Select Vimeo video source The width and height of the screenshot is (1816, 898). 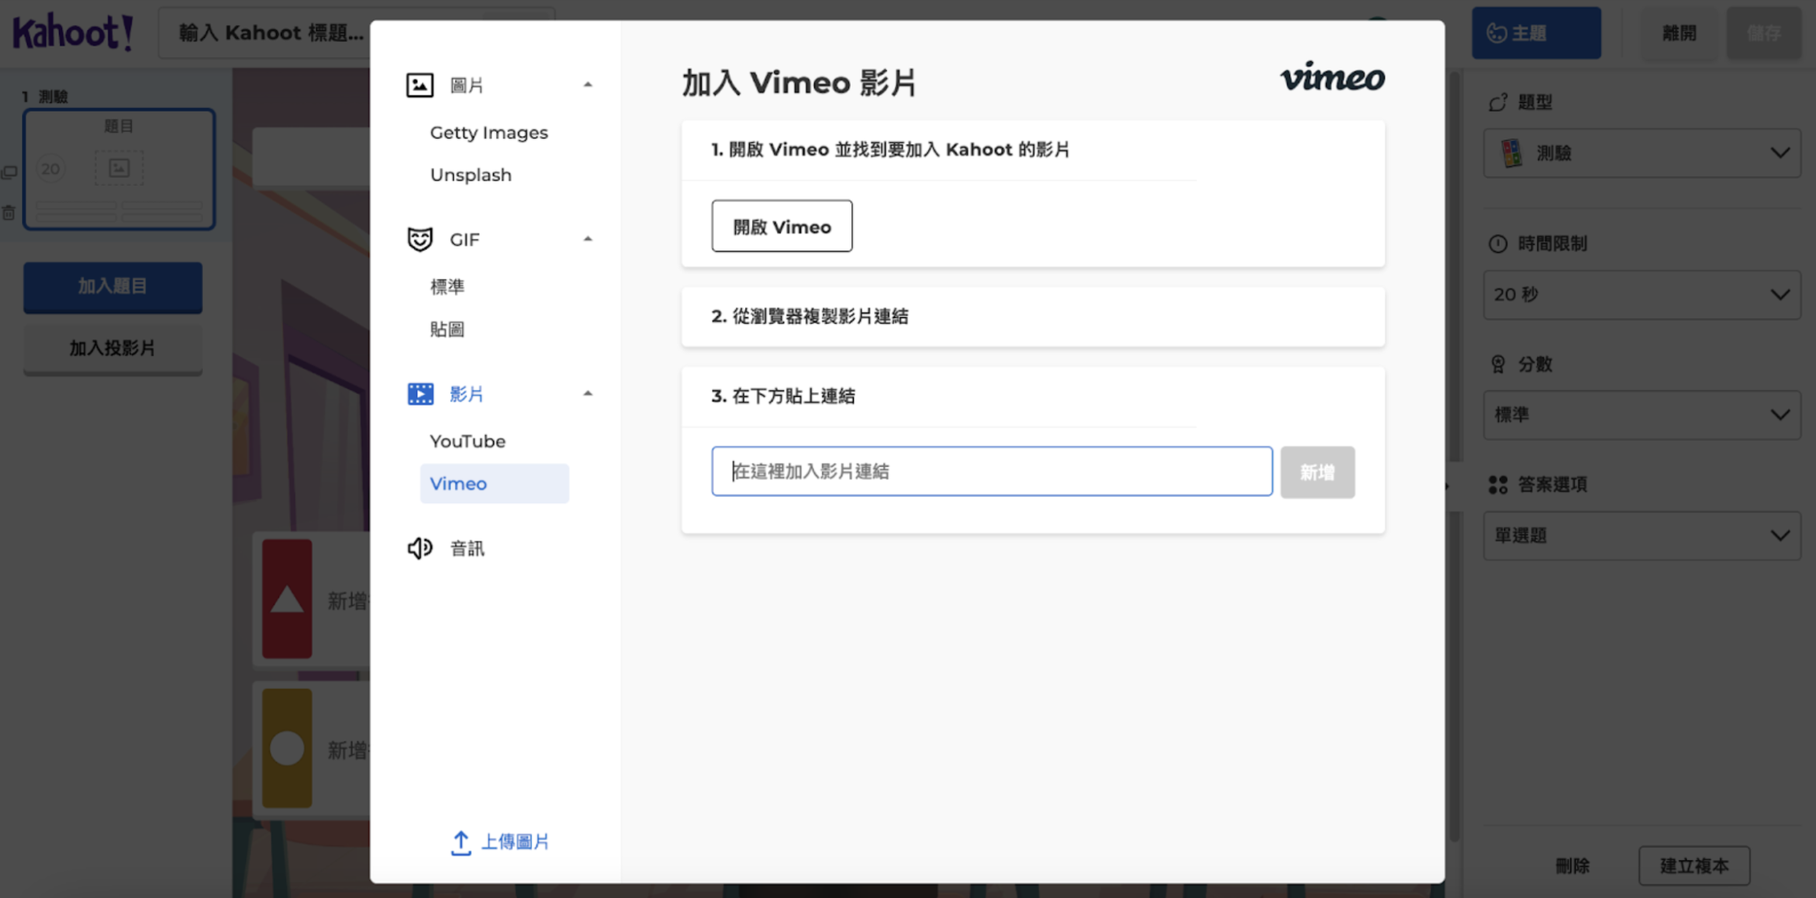click(x=495, y=484)
